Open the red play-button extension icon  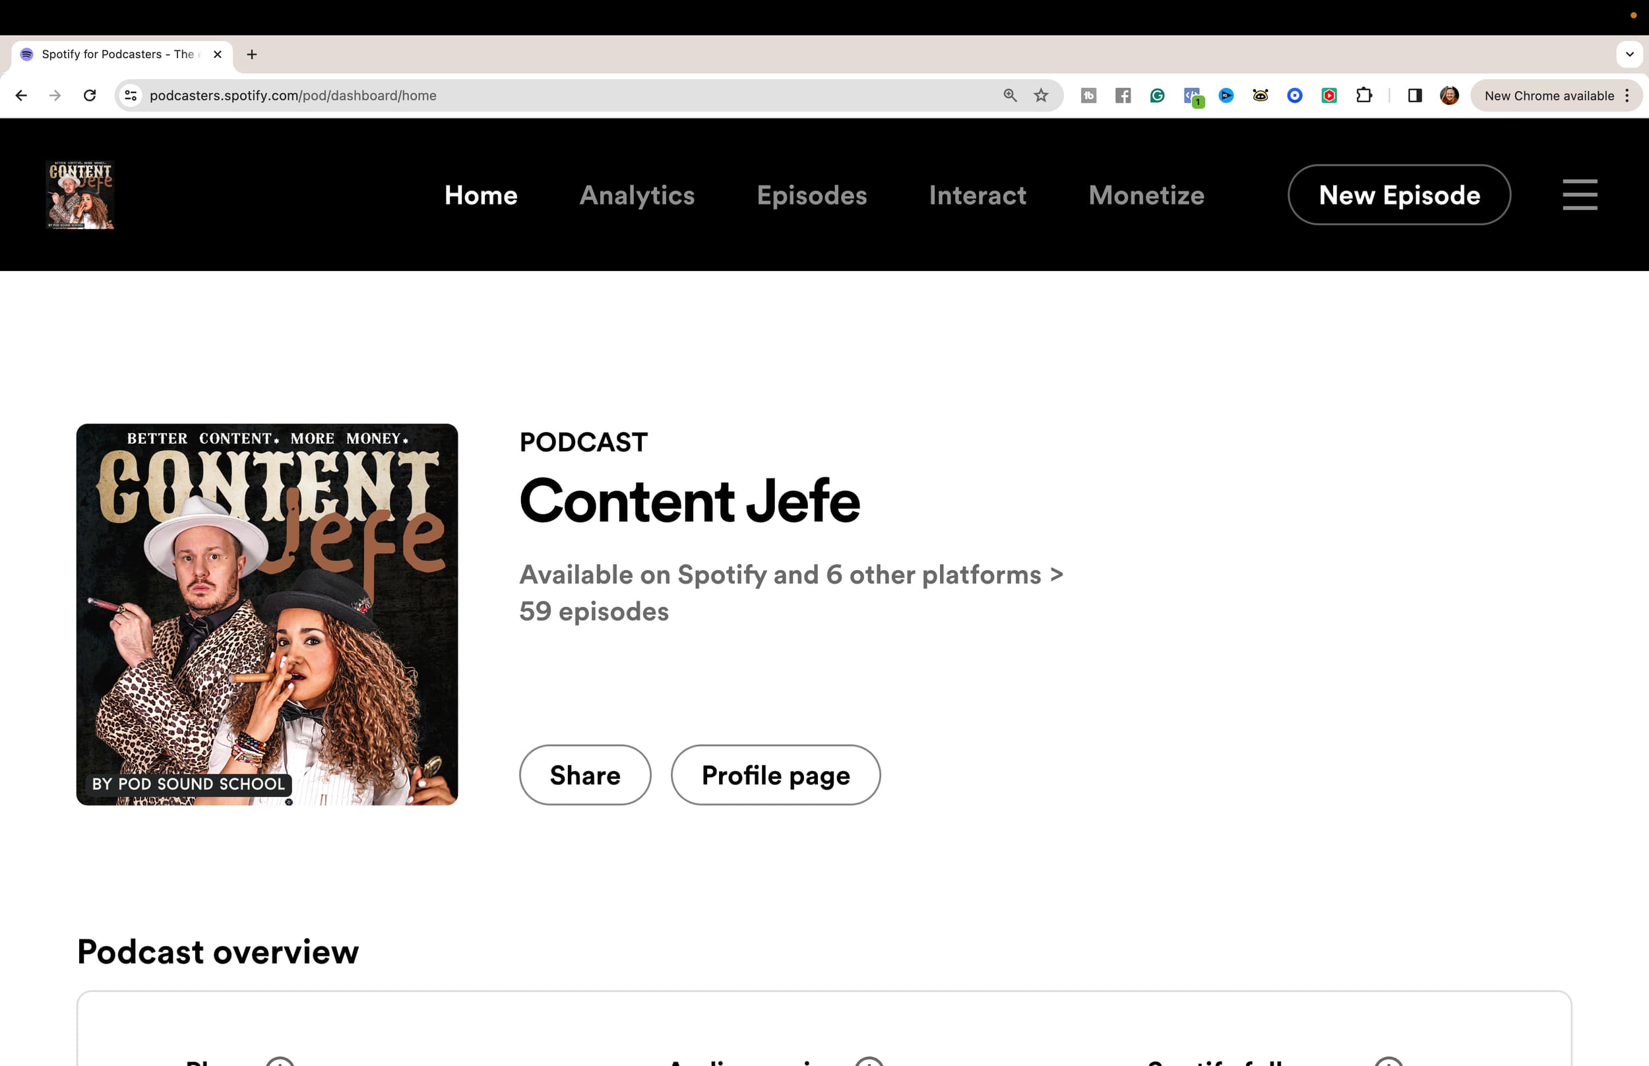click(1329, 96)
